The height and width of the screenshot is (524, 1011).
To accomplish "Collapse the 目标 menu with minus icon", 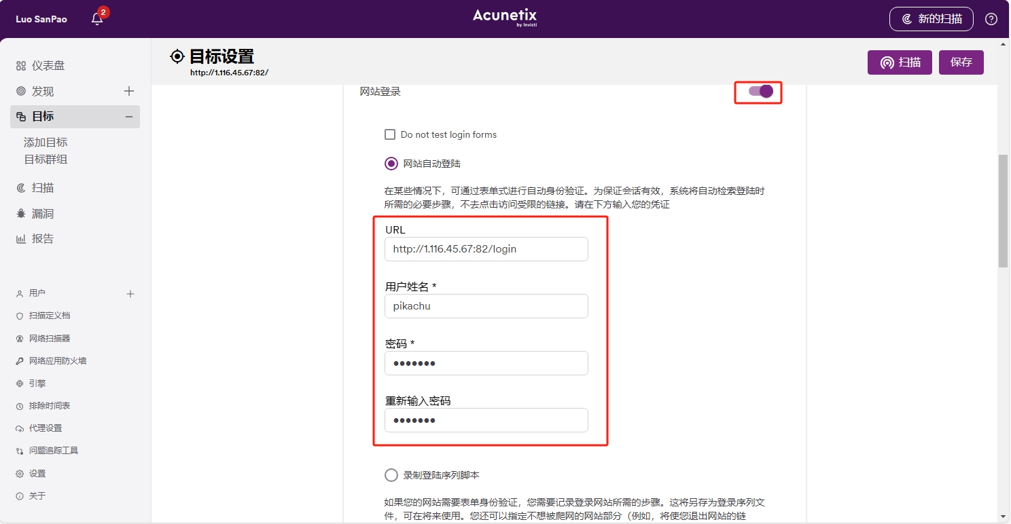I will pyautogui.click(x=129, y=117).
